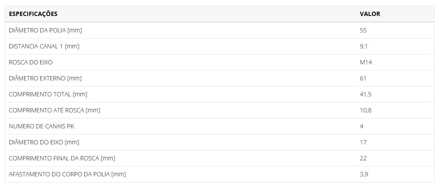Click the VALOR column header
This screenshot has height=185, width=437.
pos(370,14)
